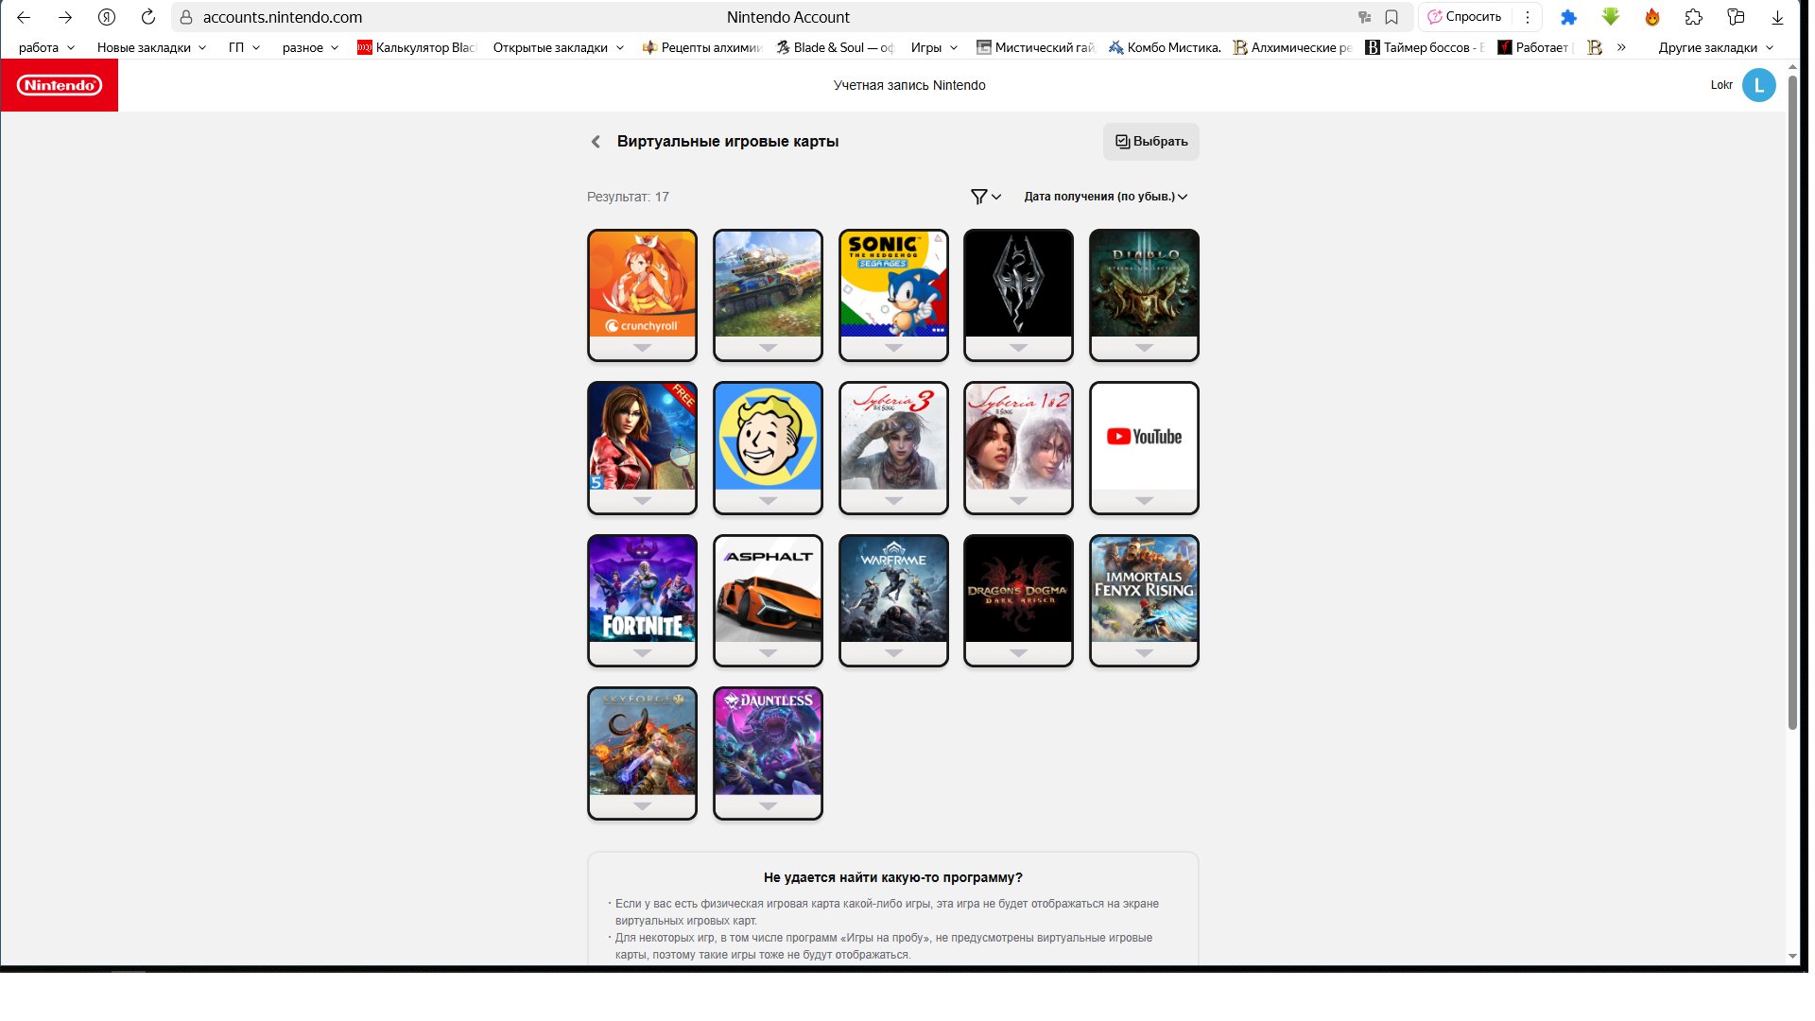
Task: Expand the arrow under Dauntless card
Action: (768, 806)
